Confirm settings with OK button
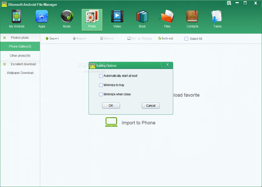This screenshot has height=187, width=262. 111,106
